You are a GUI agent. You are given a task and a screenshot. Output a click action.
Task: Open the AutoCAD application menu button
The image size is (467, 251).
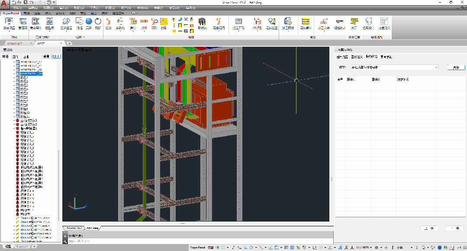tap(4, 4)
